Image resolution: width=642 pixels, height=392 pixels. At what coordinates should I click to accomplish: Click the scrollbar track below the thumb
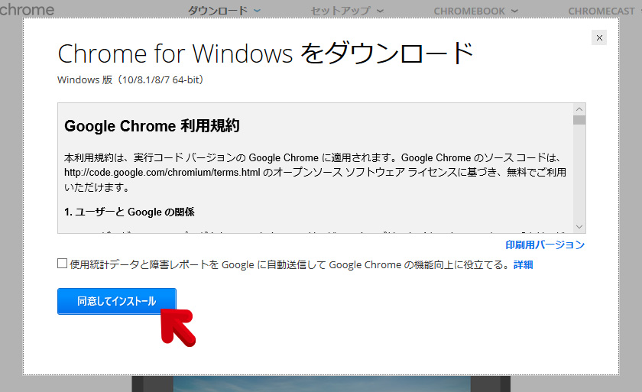pos(579,176)
